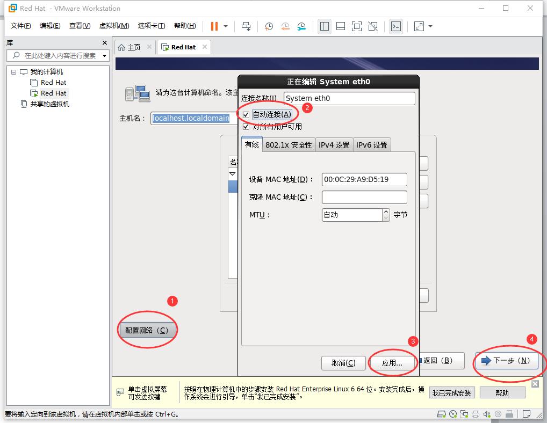Open the 虚拟机(M) menu

click(x=114, y=26)
